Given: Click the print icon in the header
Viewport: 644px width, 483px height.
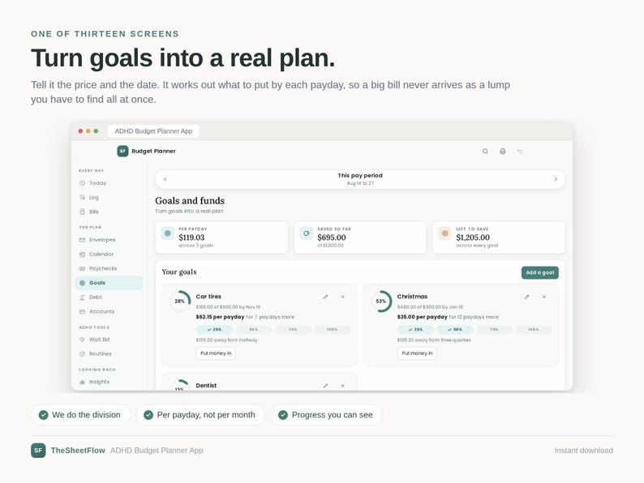Looking at the screenshot, I should pos(502,152).
